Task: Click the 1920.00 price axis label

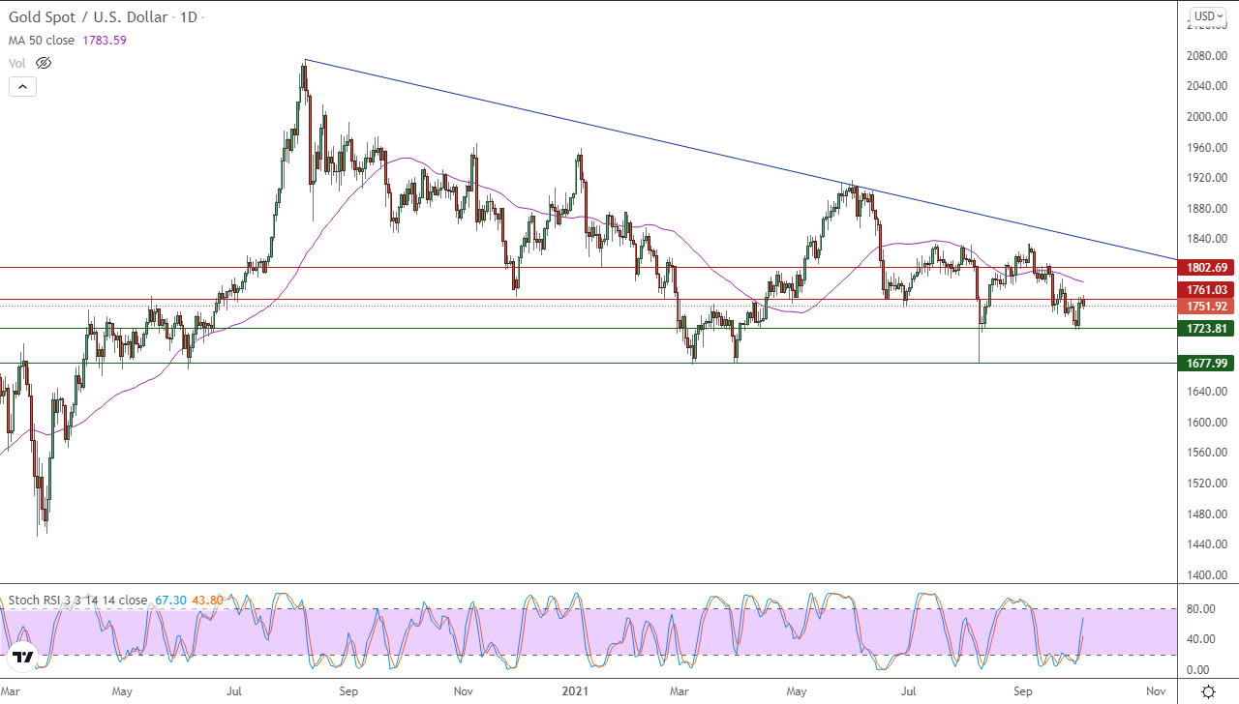Action: (x=1207, y=178)
